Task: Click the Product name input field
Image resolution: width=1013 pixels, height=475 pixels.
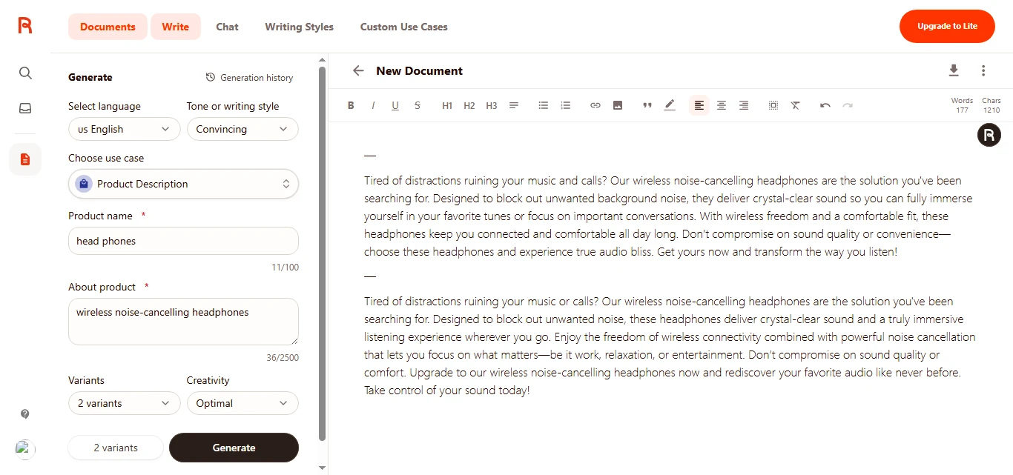Action: tap(183, 241)
